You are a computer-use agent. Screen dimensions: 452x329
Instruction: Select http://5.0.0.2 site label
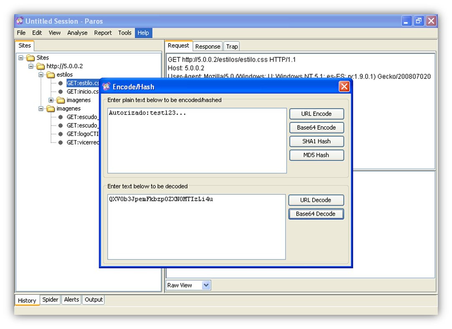[65, 66]
